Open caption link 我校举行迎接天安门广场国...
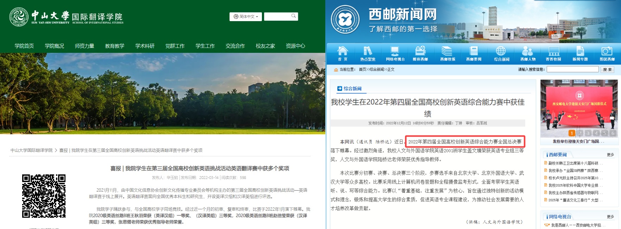Screen dimensions: 621x229 (578, 141)
